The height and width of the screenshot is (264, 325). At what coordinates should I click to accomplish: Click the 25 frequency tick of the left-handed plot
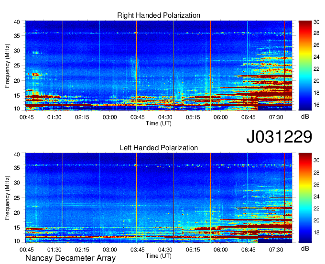17,198
